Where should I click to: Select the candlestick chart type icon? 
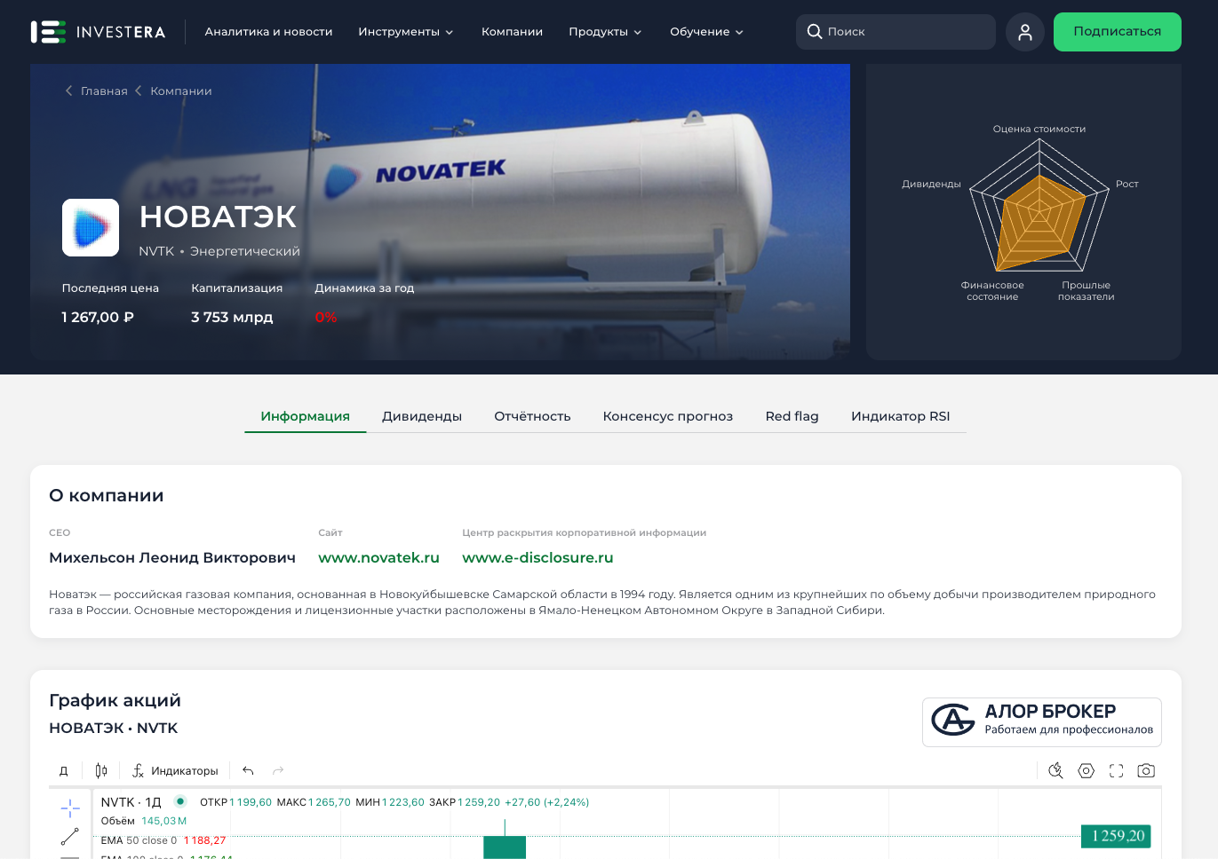(100, 770)
